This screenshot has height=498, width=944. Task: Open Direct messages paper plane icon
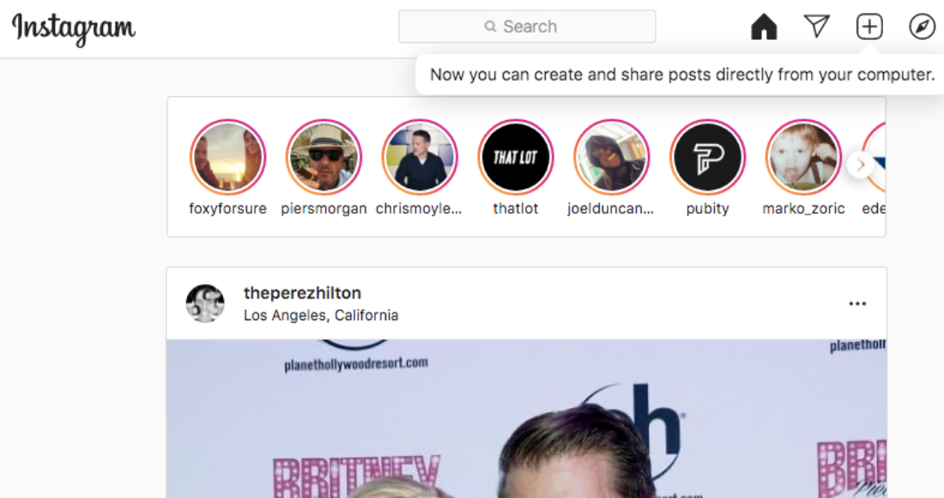pos(817,27)
